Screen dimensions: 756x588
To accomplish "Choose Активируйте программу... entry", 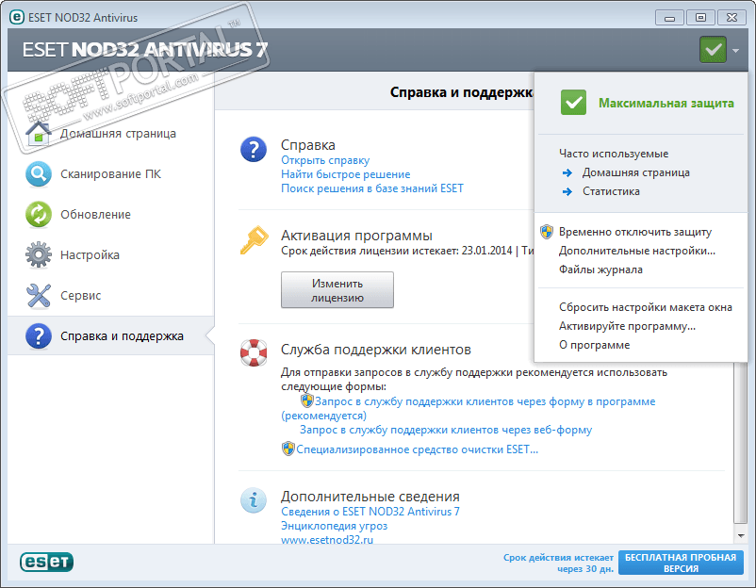I will pyautogui.click(x=627, y=326).
